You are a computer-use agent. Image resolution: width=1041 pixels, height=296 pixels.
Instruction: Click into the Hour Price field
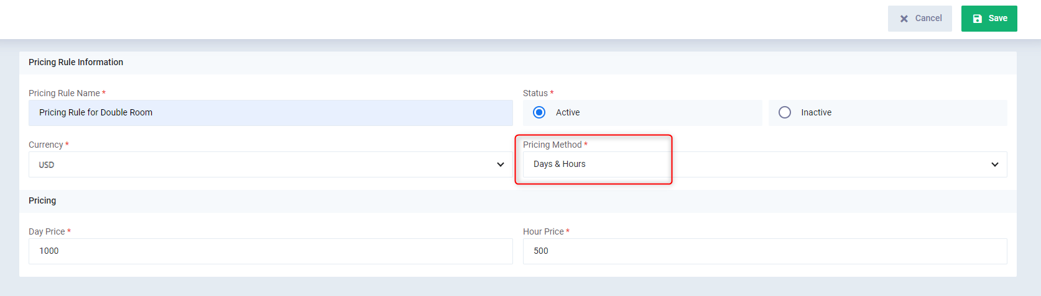765,251
